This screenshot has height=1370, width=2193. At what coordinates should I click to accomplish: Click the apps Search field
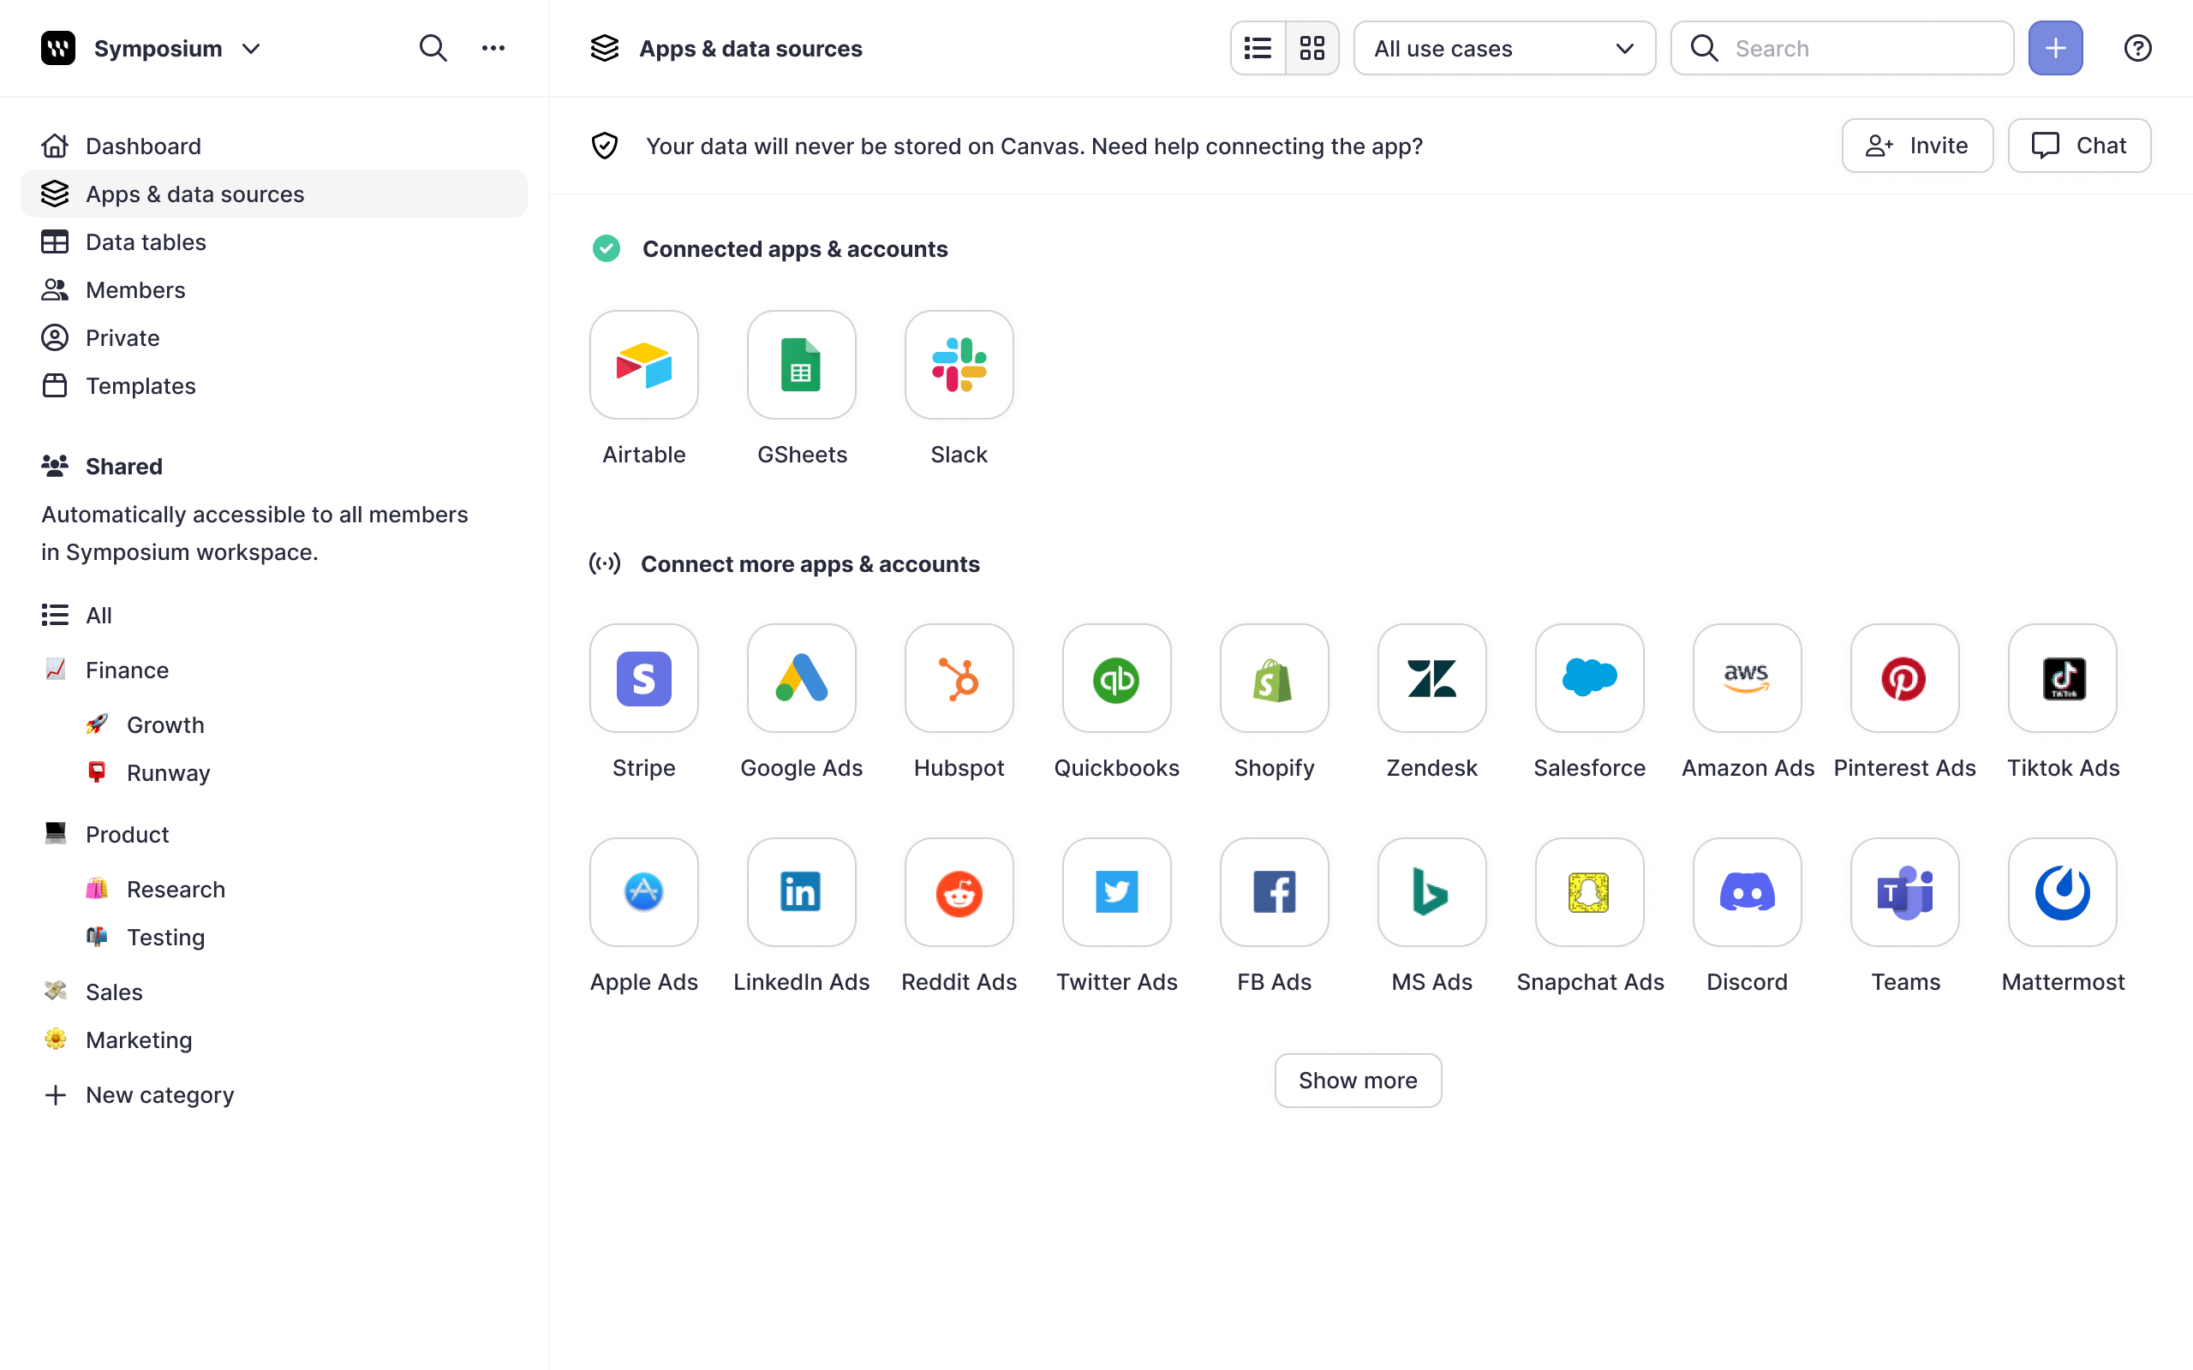pos(1842,48)
